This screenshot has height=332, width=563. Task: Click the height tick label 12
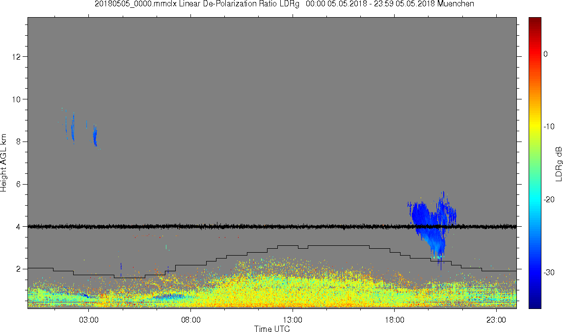click(16, 57)
